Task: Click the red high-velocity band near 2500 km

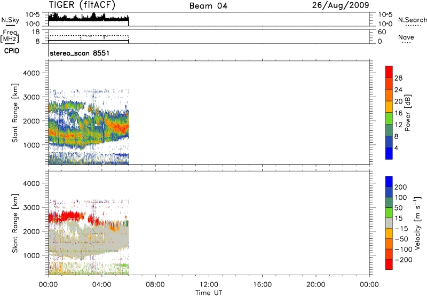Action: pyautogui.click(x=67, y=217)
